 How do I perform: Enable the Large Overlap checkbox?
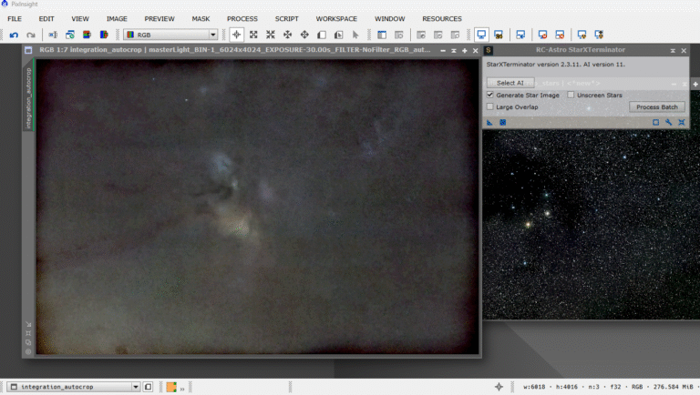click(x=490, y=107)
